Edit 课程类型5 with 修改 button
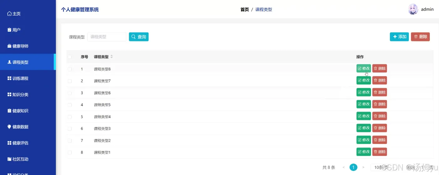This screenshot has width=439, height=175. [364, 104]
